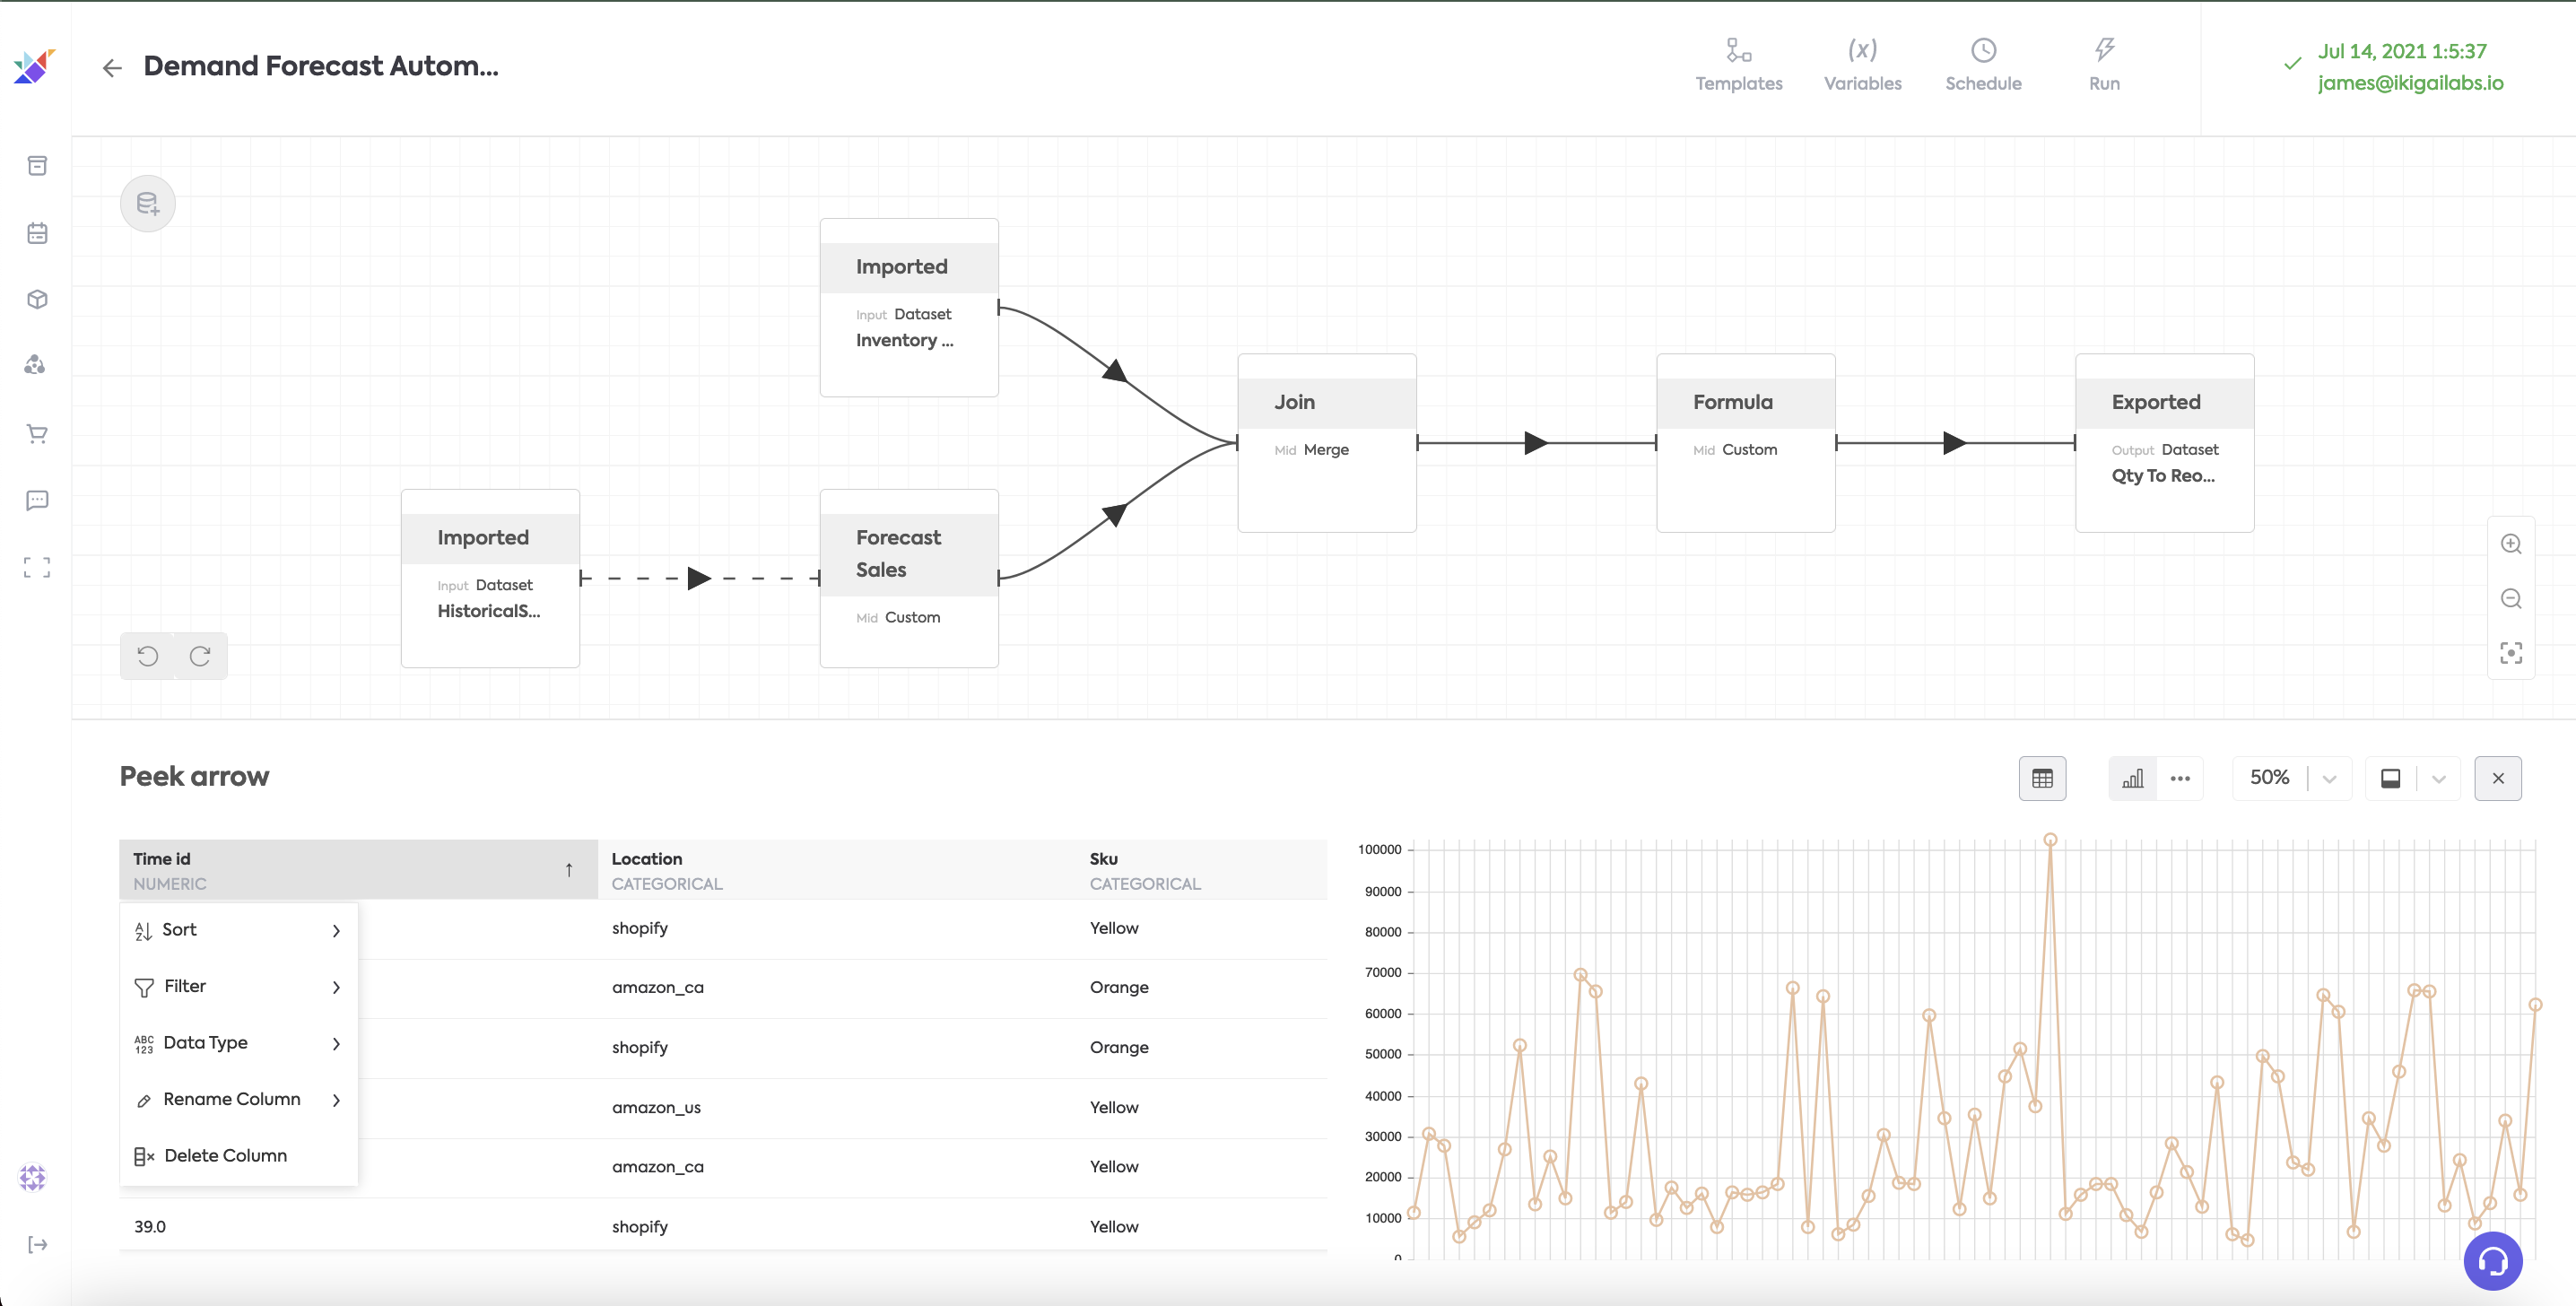Viewport: 2576px width, 1306px height.
Task: Select Delete Column from context menu
Action: [225, 1156]
